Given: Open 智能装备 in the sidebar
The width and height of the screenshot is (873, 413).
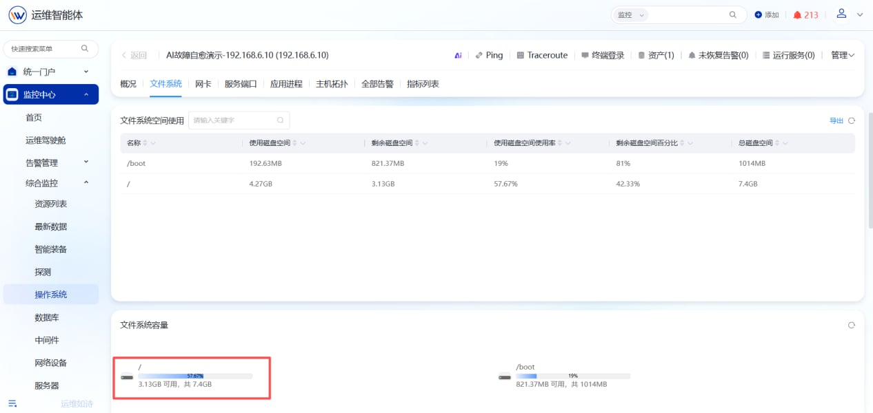Looking at the screenshot, I should tap(51, 249).
